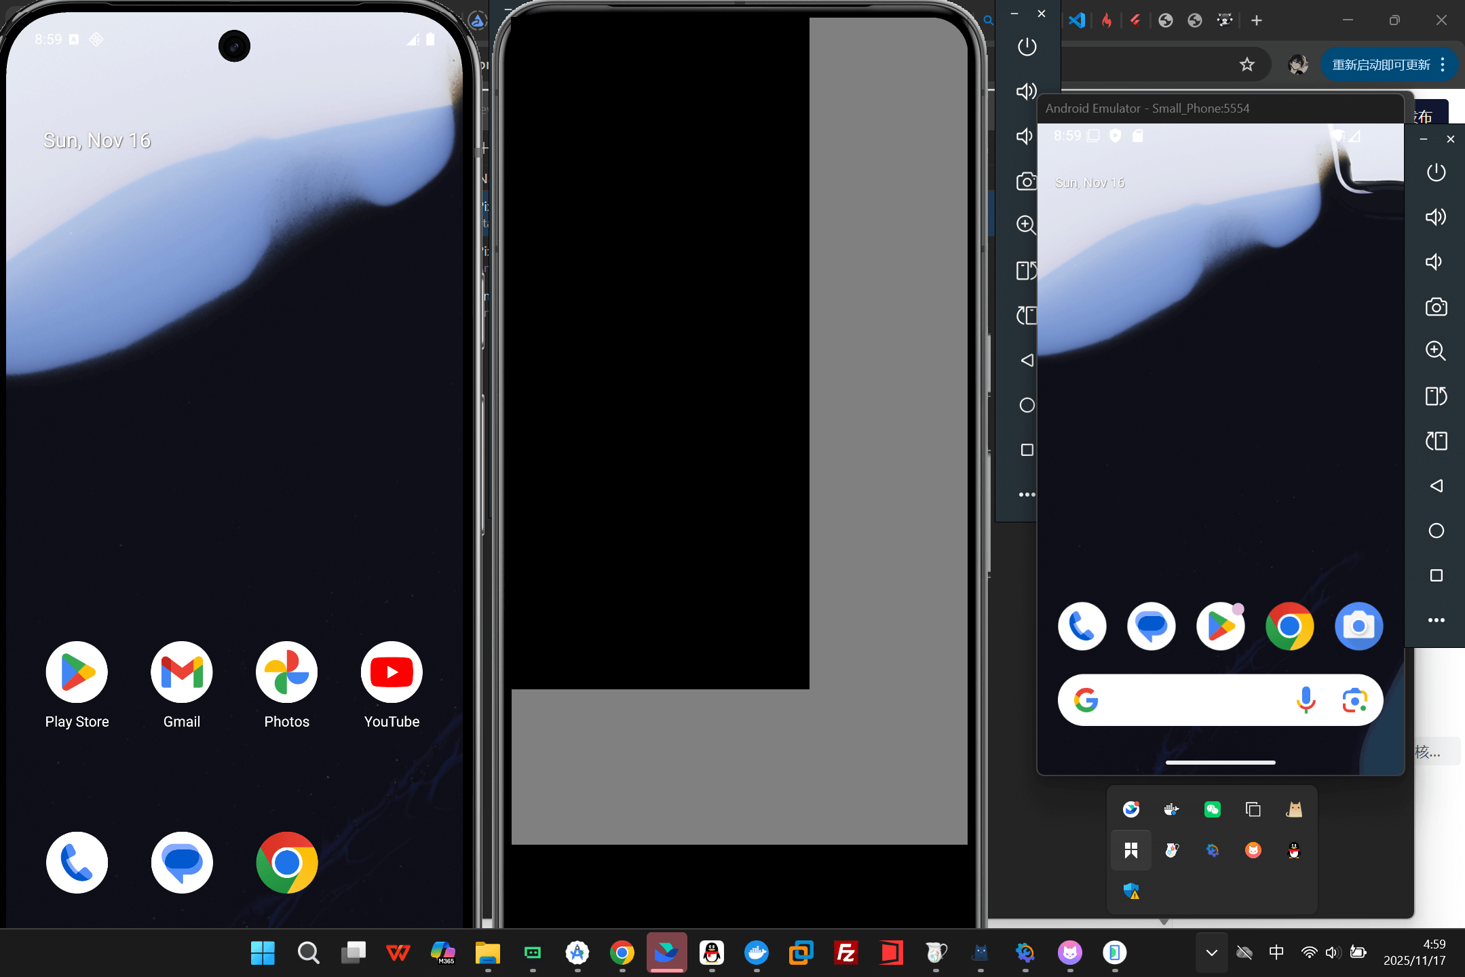Click the Google search bar field
This screenshot has height=977, width=1465.
click(1194, 700)
